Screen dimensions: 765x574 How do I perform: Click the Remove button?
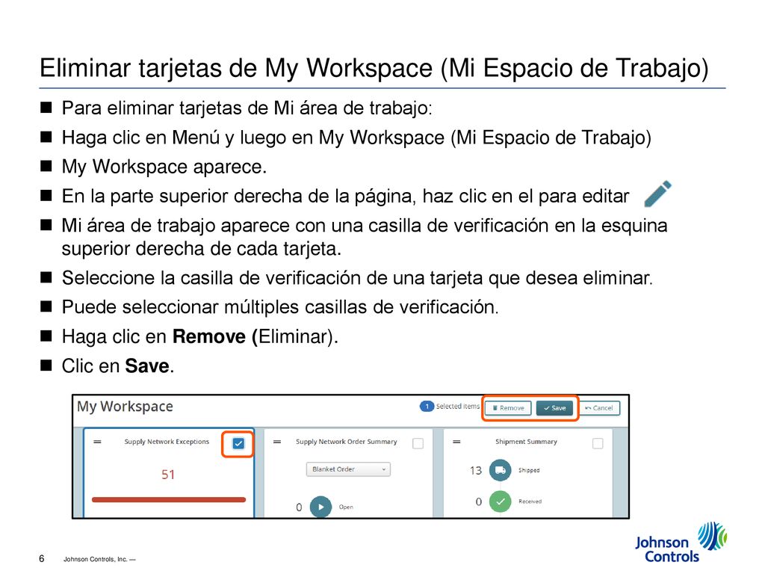(x=508, y=408)
